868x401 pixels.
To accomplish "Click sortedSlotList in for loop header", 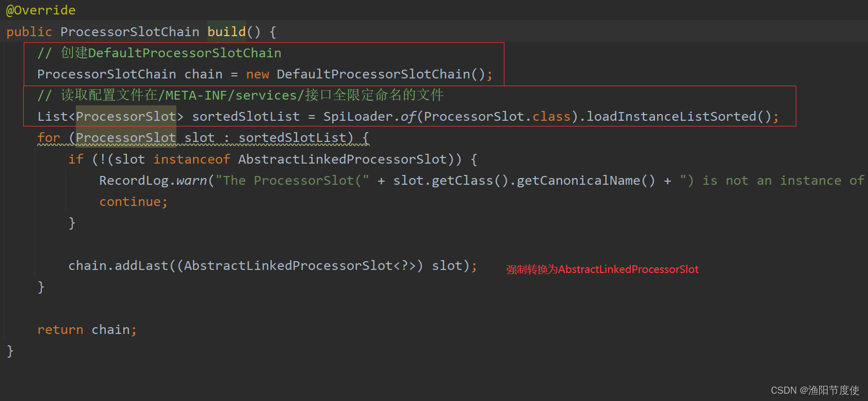I will [292, 138].
